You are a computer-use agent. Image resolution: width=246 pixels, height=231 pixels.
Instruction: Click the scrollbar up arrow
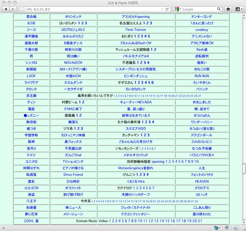(244, 15)
